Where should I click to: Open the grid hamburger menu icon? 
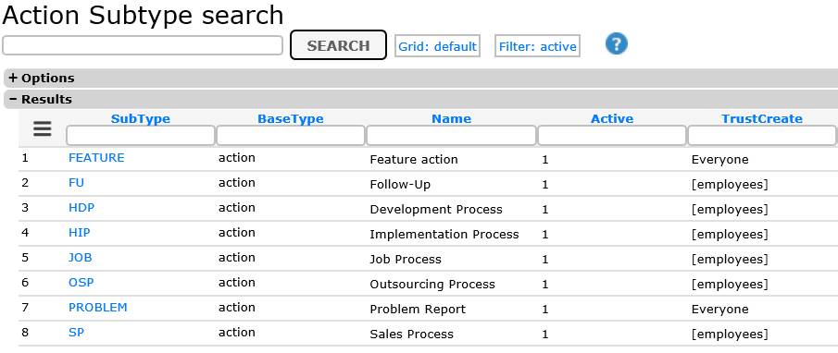pos(43,128)
